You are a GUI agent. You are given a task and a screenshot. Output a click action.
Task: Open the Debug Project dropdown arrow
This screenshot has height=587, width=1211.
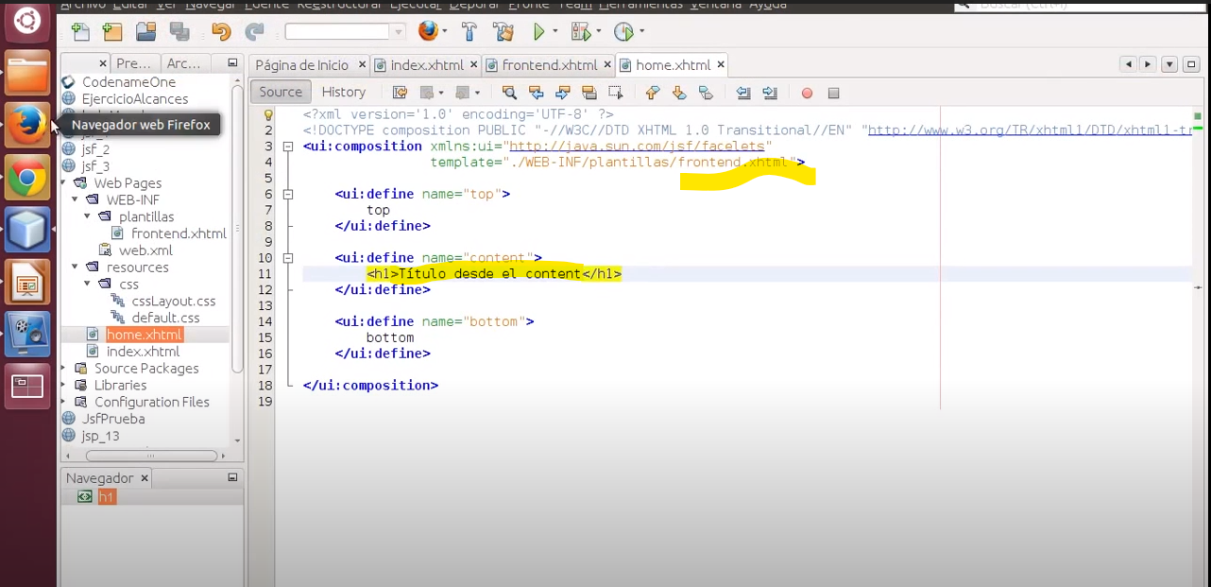[598, 31]
